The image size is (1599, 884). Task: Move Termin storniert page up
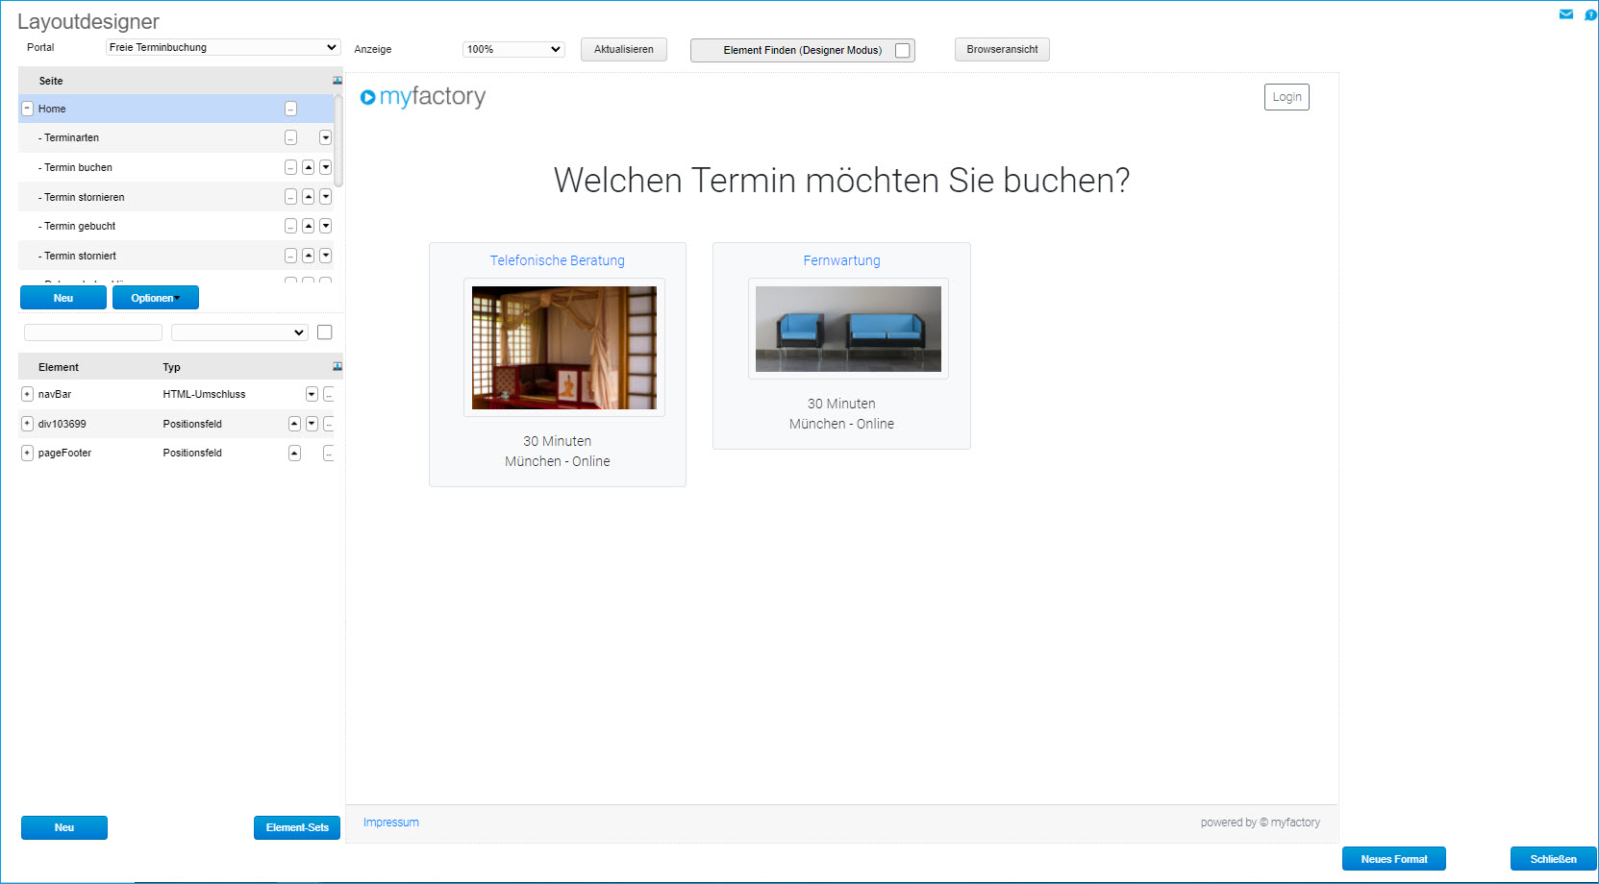(x=308, y=256)
